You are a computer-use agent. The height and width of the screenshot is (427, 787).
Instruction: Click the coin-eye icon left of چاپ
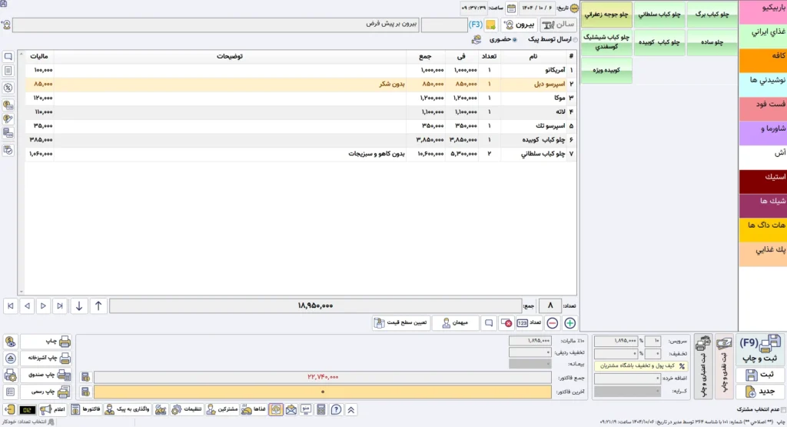[10, 342]
